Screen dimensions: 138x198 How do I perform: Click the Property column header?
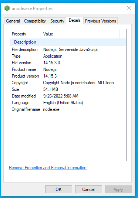(x=25, y=34)
